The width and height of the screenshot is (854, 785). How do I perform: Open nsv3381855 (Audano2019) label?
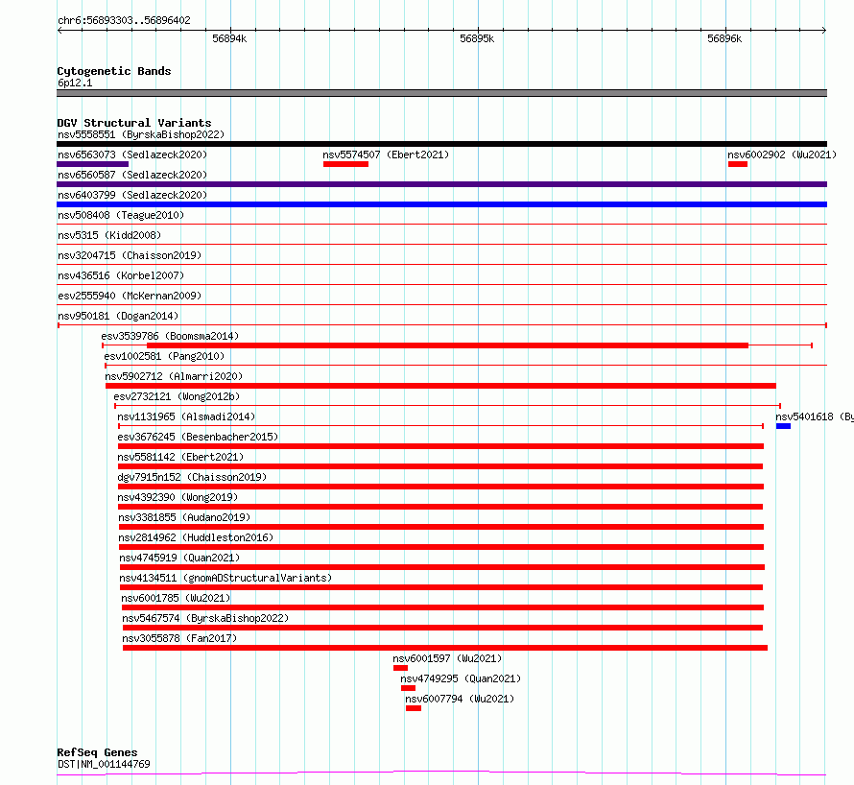click(184, 517)
